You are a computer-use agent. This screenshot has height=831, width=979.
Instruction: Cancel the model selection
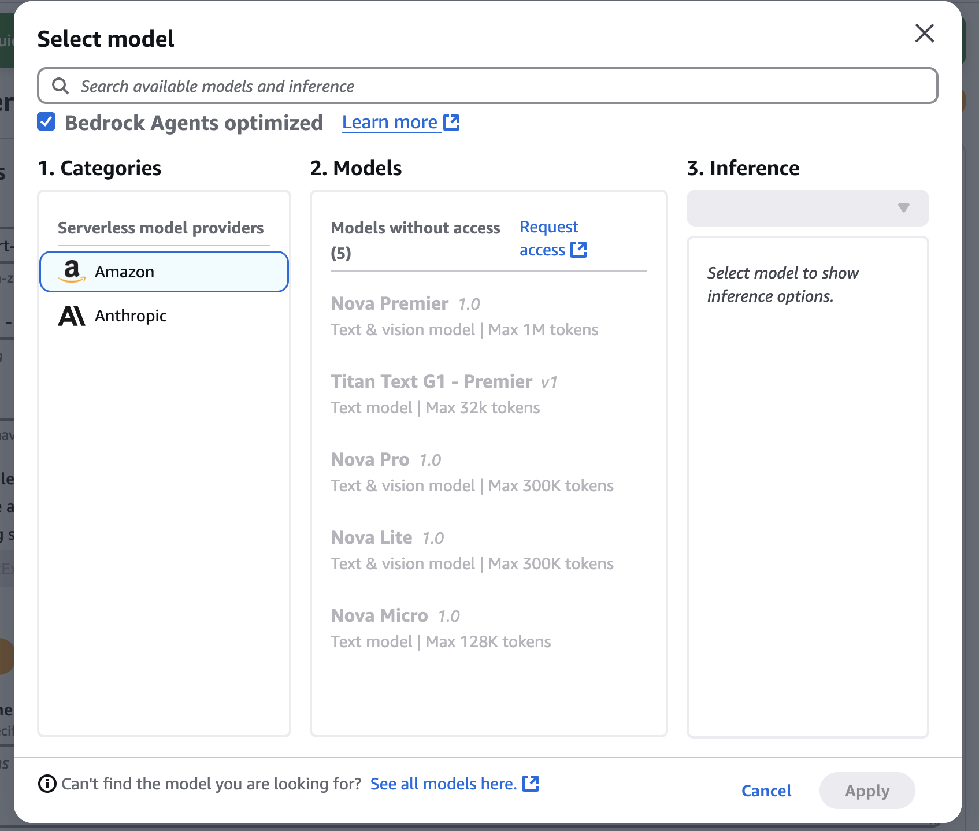pyautogui.click(x=766, y=791)
